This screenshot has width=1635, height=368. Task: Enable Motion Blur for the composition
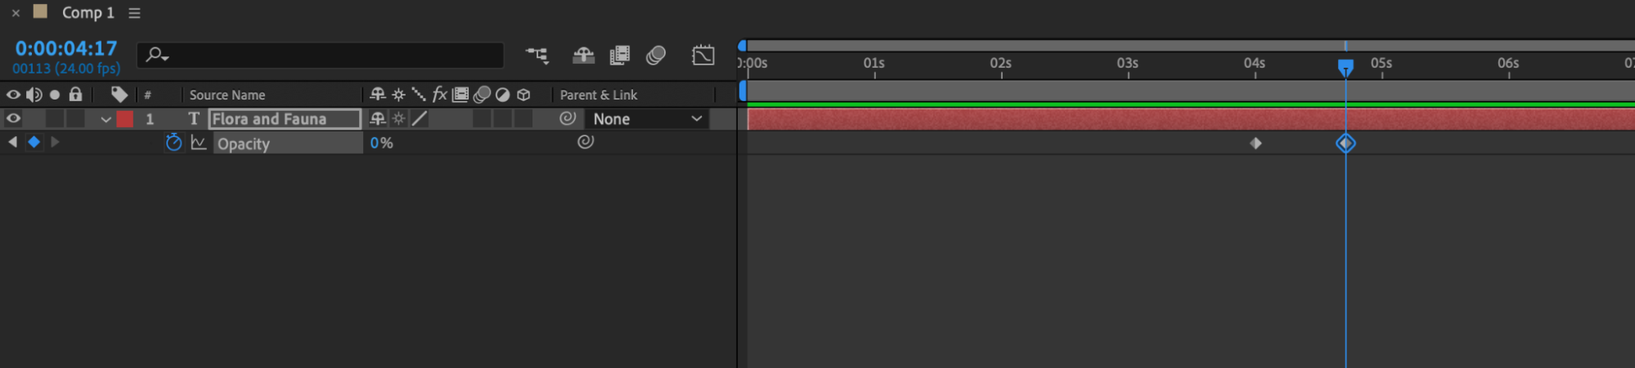coord(656,55)
